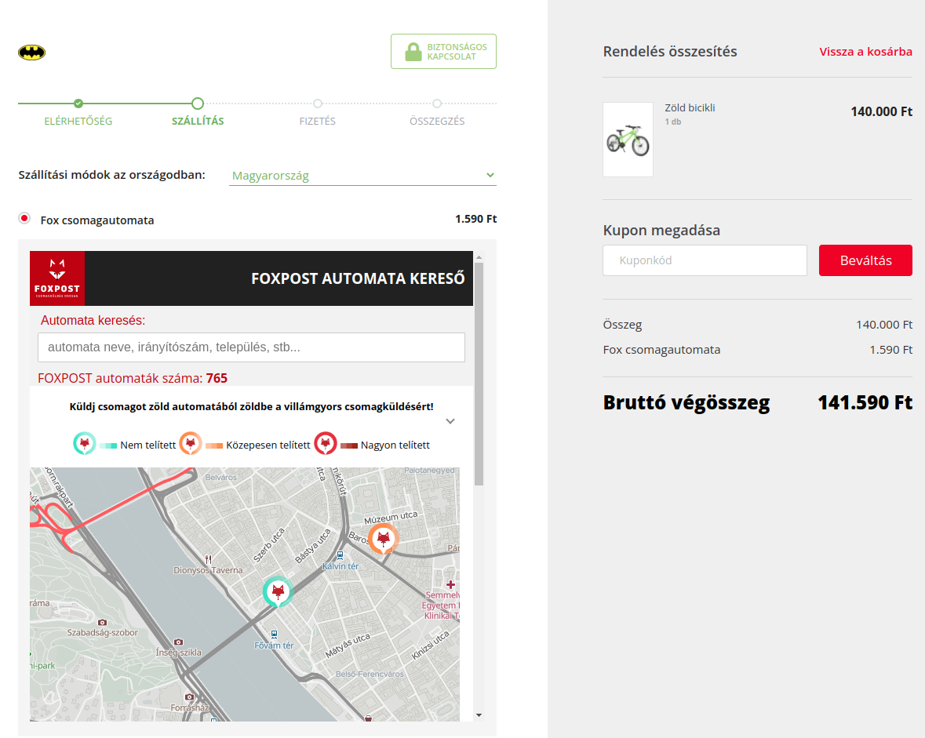The image size is (925, 738).
Task: Click the 'Kinizsi utca' map label
Action: pos(430,645)
